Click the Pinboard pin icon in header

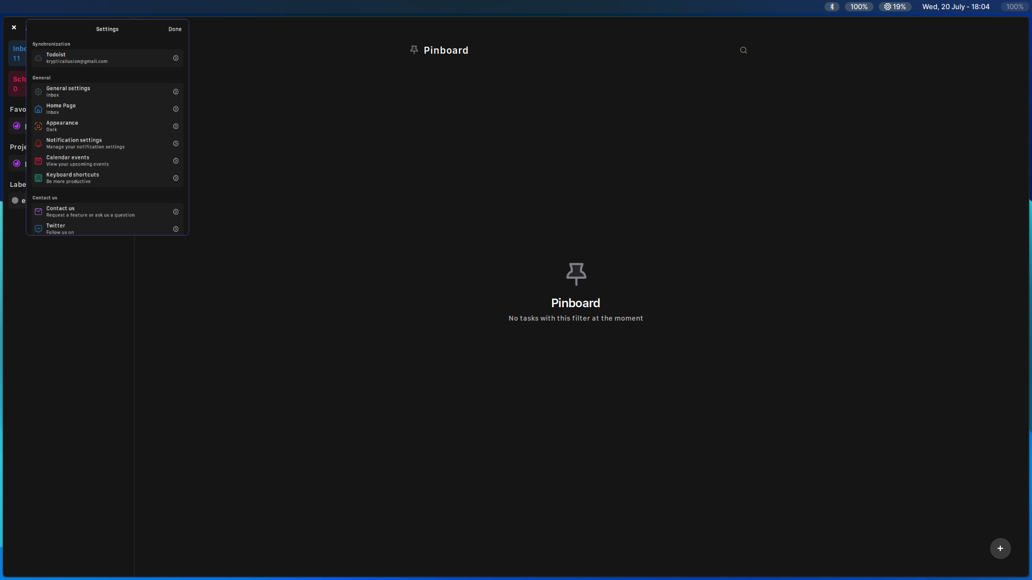[x=414, y=49]
